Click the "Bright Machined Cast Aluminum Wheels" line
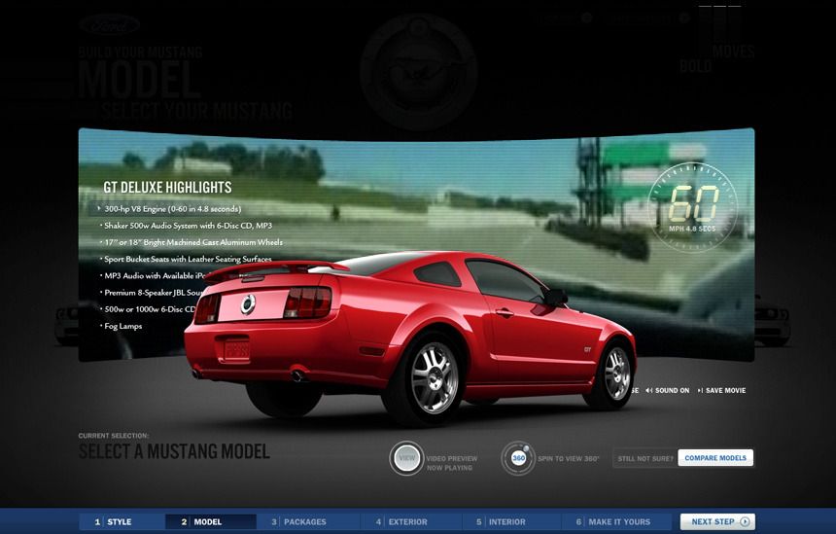The height and width of the screenshot is (534, 836). 193,242
